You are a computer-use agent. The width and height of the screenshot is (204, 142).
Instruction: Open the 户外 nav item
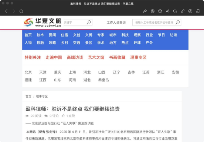[x=149, y=43]
